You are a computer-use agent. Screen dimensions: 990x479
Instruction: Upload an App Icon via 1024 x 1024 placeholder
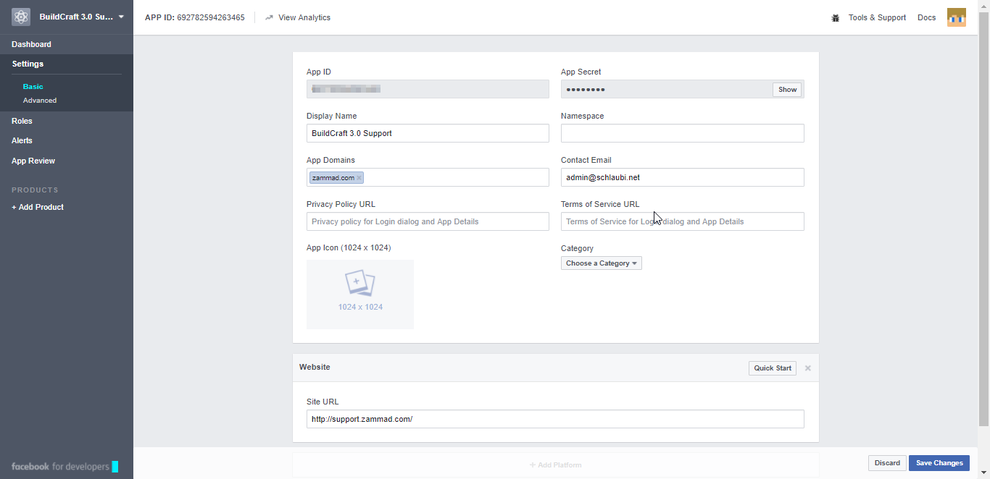(360, 294)
